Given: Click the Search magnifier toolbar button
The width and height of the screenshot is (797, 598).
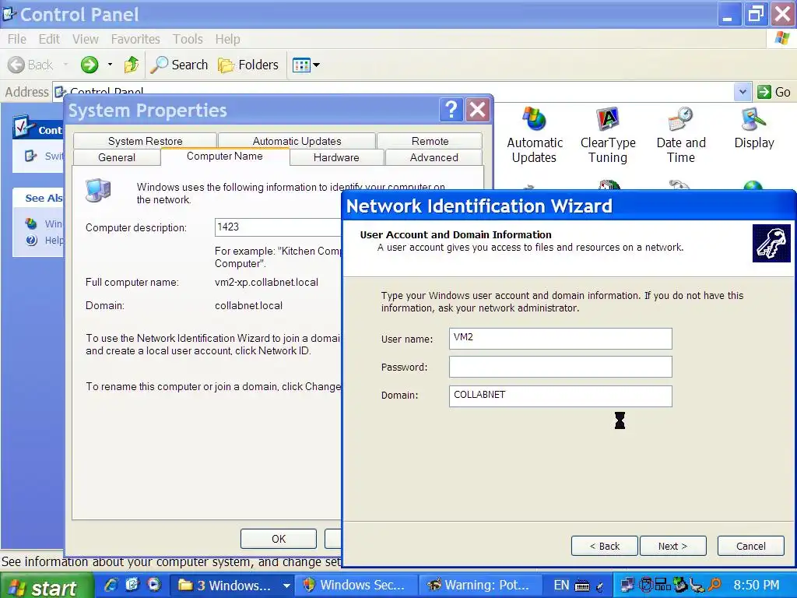Looking at the screenshot, I should (180, 65).
